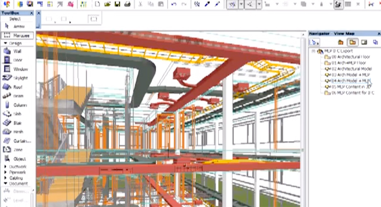Pick the Wall tool

point(17,51)
